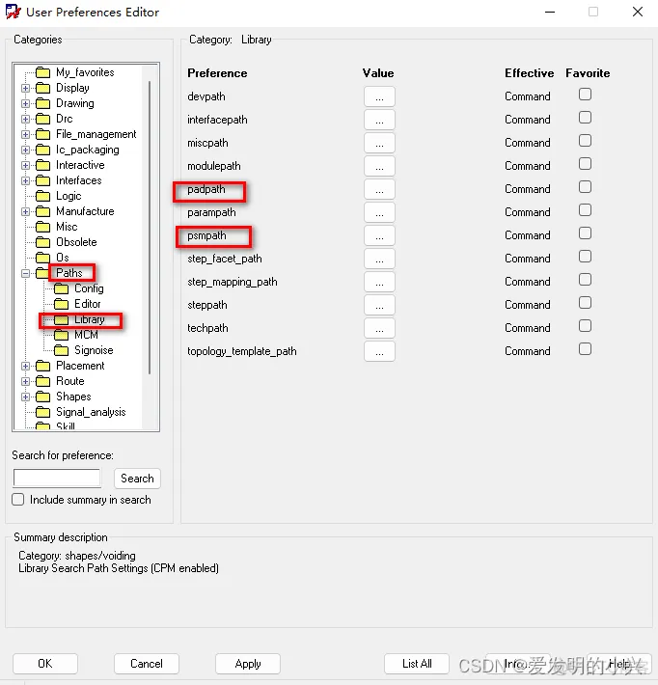Image resolution: width=658 pixels, height=685 pixels.
Task: Mark interfacepath as favorite
Action: (x=585, y=118)
